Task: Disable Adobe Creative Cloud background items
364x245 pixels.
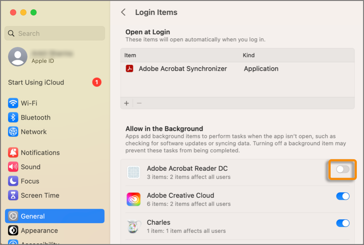Action: [343, 196]
